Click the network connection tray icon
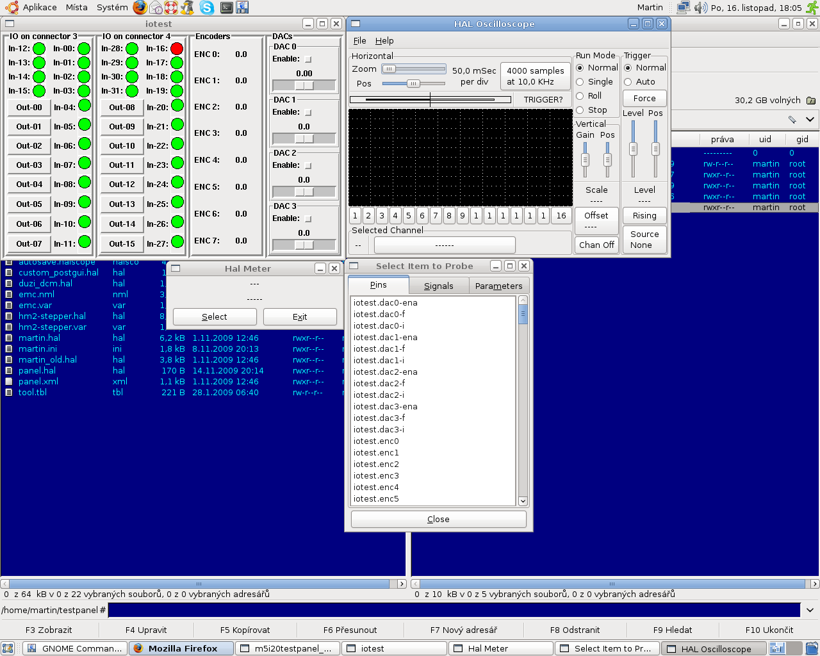820x656 pixels. [684, 8]
